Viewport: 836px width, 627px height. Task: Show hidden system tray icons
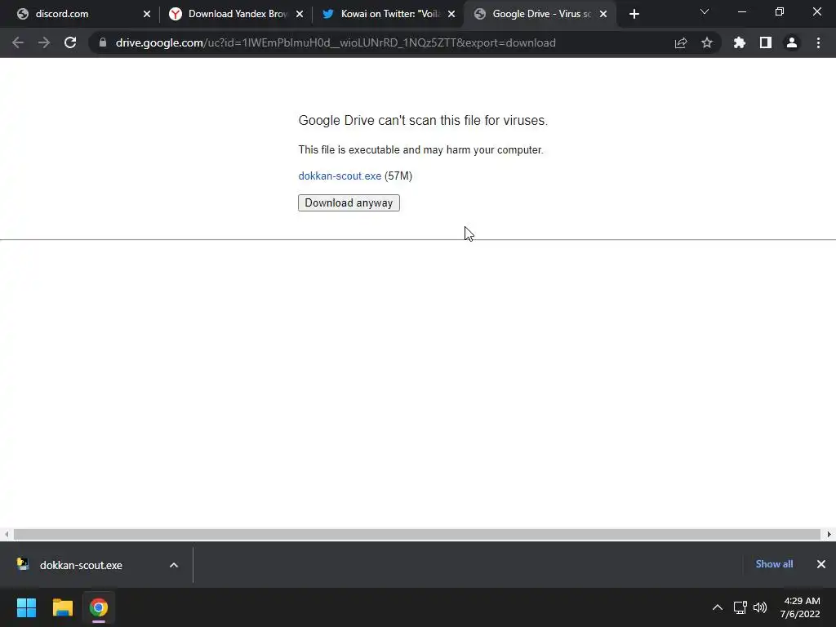[x=718, y=607]
